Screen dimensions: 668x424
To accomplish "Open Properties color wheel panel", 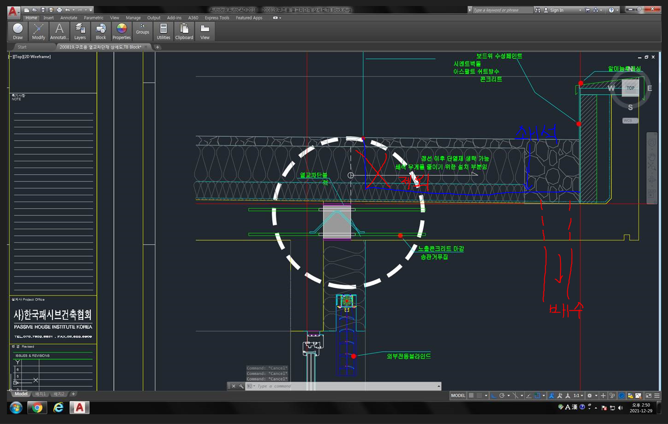I will pyautogui.click(x=121, y=31).
